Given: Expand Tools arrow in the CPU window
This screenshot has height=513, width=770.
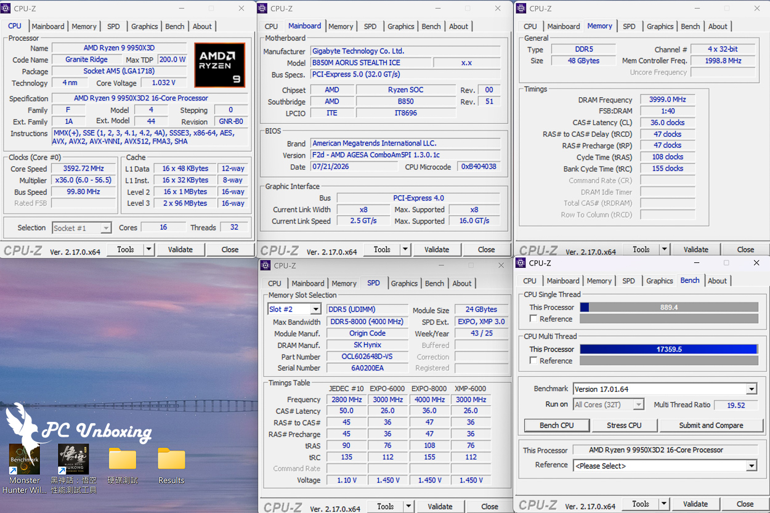Looking at the screenshot, I should [x=148, y=249].
